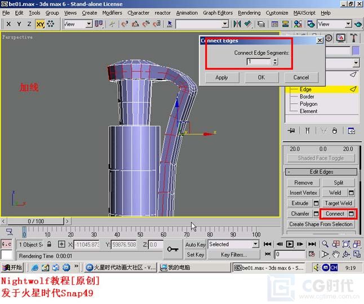Click the pivot point center icon
The width and height of the screenshot is (364, 304).
coord(99,24)
